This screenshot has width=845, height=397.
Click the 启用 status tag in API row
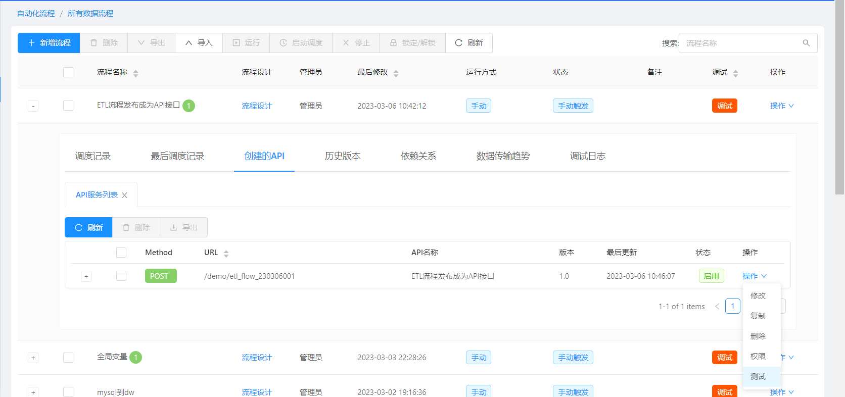tap(712, 276)
